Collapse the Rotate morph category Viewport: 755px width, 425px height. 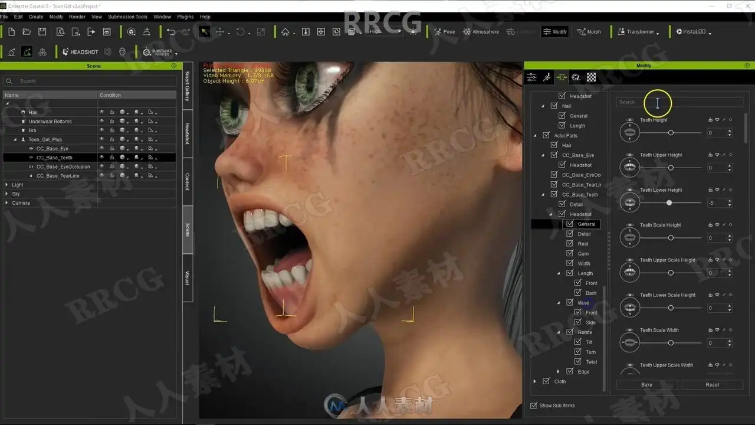click(558, 332)
